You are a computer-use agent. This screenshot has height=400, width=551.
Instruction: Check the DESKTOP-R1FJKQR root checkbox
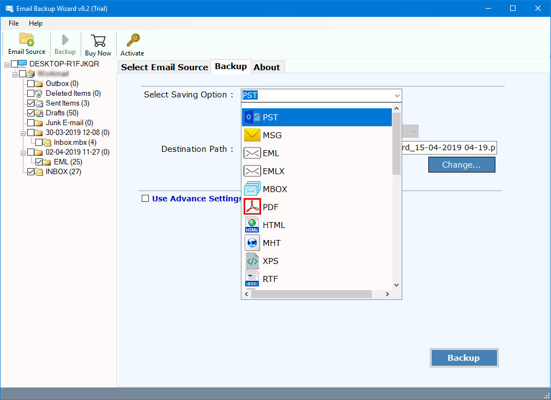pos(14,64)
